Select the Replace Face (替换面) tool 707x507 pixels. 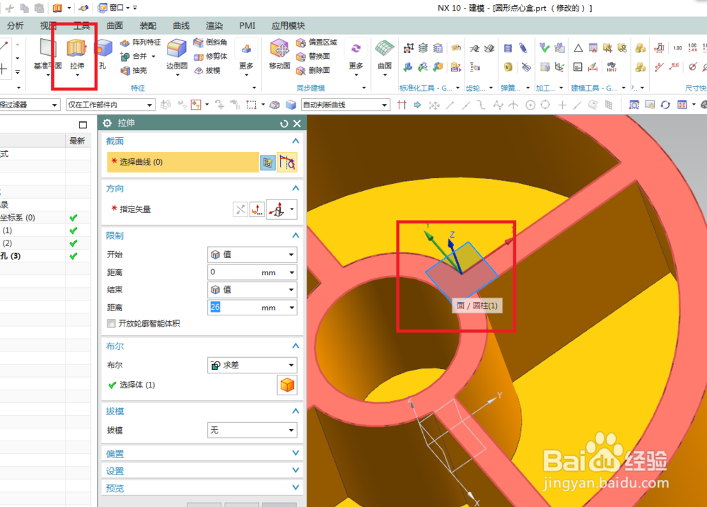(313, 56)
